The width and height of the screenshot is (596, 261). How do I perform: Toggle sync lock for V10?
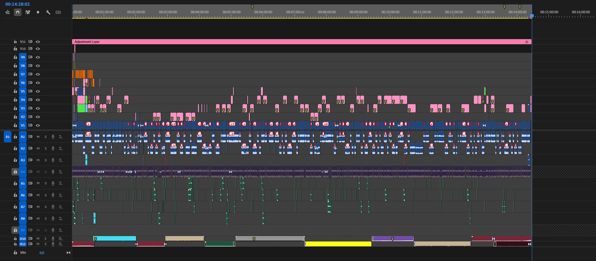coord(30,49)
